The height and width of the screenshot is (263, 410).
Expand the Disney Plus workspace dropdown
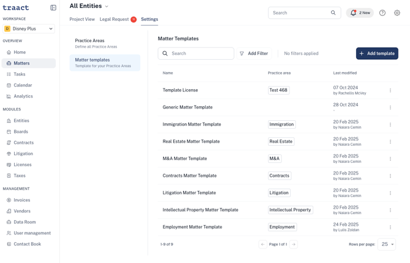coord(29,29)
